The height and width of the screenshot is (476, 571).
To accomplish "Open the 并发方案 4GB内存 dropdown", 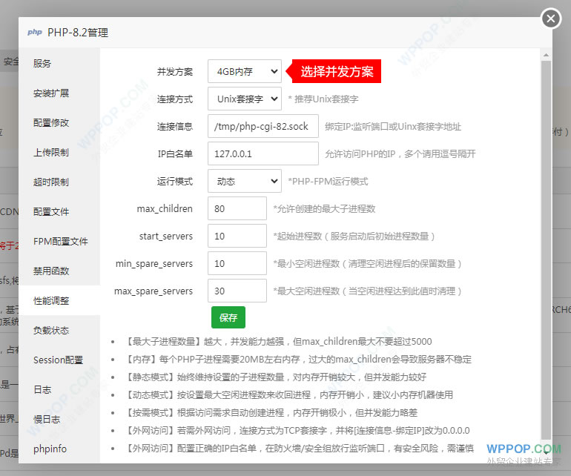I will [x=244, y=72].
